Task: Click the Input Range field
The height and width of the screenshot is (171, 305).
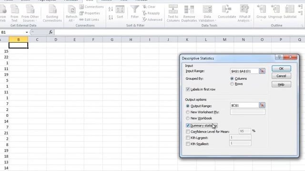Action: click(x=244, y=71)
